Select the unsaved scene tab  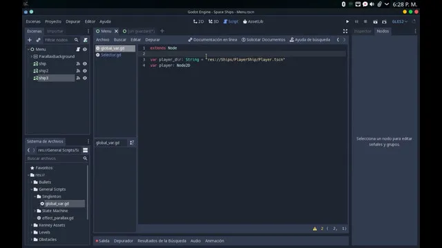tap(139, 31)
